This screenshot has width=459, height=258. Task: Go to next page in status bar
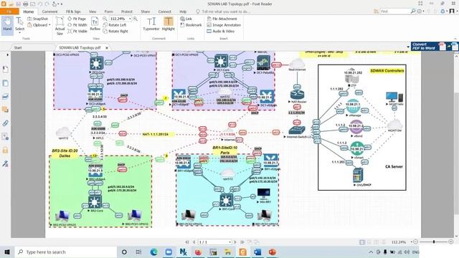(235, 242)
